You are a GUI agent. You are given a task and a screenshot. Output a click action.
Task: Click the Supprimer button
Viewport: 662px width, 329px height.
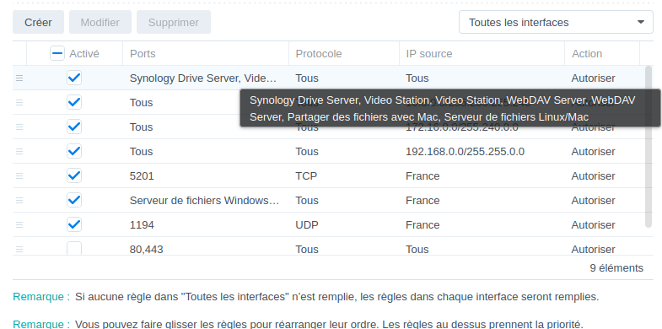(x=174, y=22)
